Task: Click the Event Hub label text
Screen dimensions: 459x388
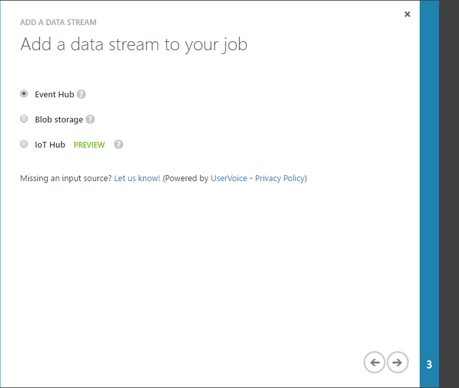Action: point(54,95)
